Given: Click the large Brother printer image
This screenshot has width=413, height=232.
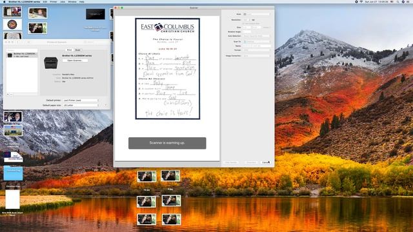Looking at the screenshot, I should [x=51, y=63].
